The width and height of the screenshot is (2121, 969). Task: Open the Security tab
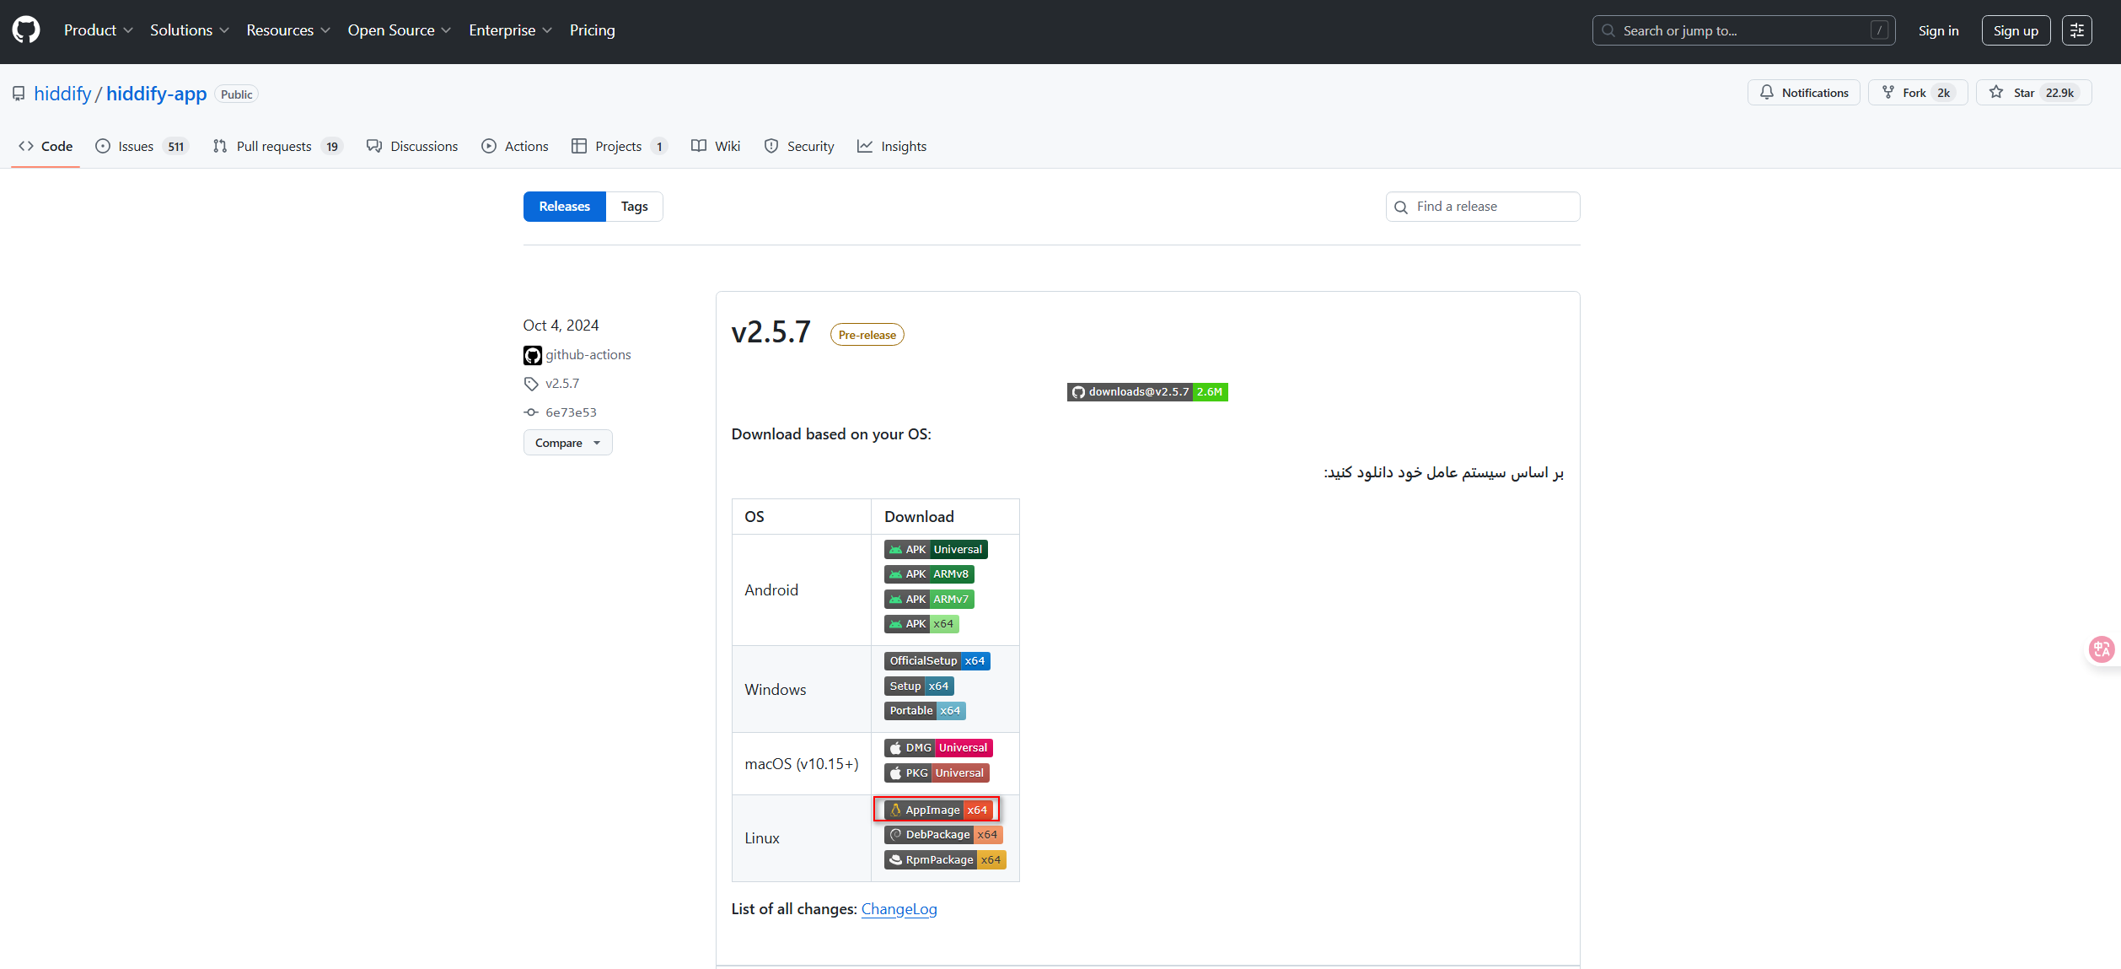(799, 146)
